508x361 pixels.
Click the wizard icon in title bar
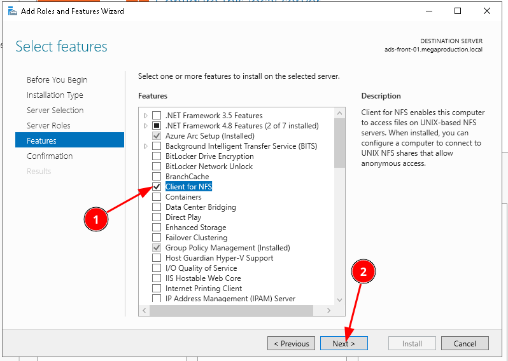pyautogui.click(x=12, y=11)
